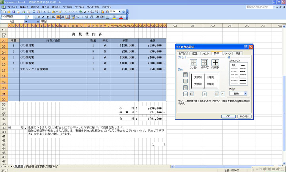Click the Sort Descending icon
Image resolution: width=286 pixels, height=172 pixels.
97,12
